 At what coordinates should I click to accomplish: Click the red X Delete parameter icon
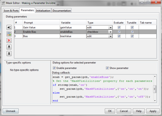9,40
